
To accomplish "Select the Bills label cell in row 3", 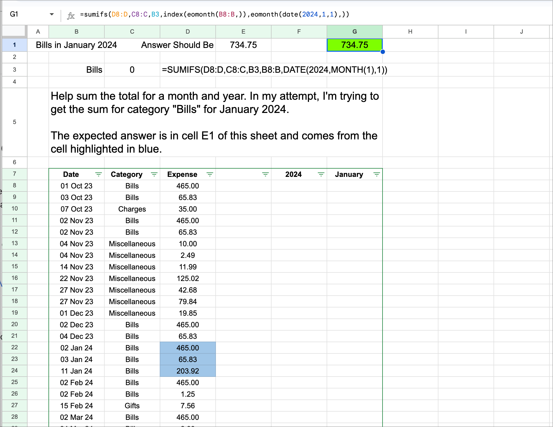I will point(77,70).
